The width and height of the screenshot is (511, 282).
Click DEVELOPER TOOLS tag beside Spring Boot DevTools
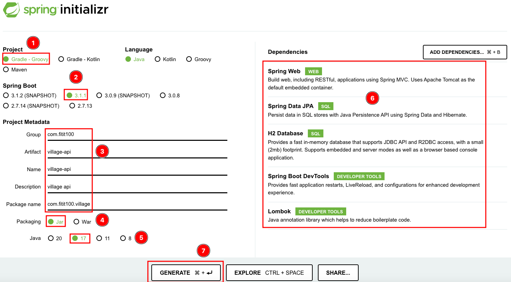point(359,176)
